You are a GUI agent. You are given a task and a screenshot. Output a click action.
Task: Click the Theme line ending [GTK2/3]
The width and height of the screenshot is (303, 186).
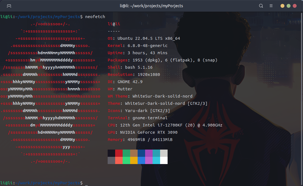pos(158,103)
